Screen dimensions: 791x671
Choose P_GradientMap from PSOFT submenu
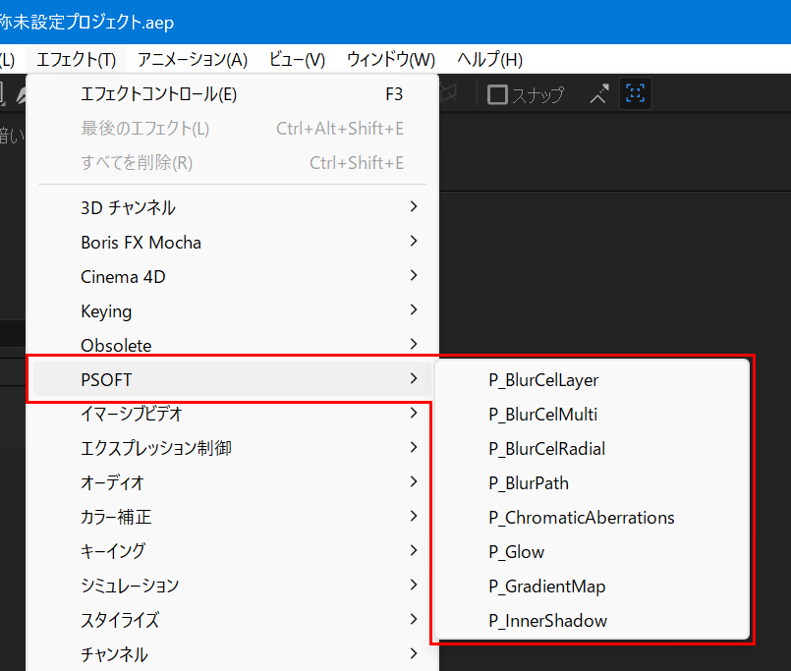tap(592, 587)
